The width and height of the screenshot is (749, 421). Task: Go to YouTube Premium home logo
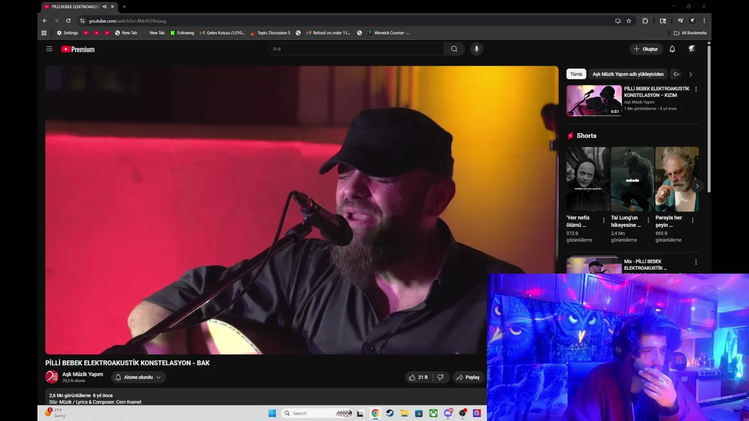pos(78,49)
